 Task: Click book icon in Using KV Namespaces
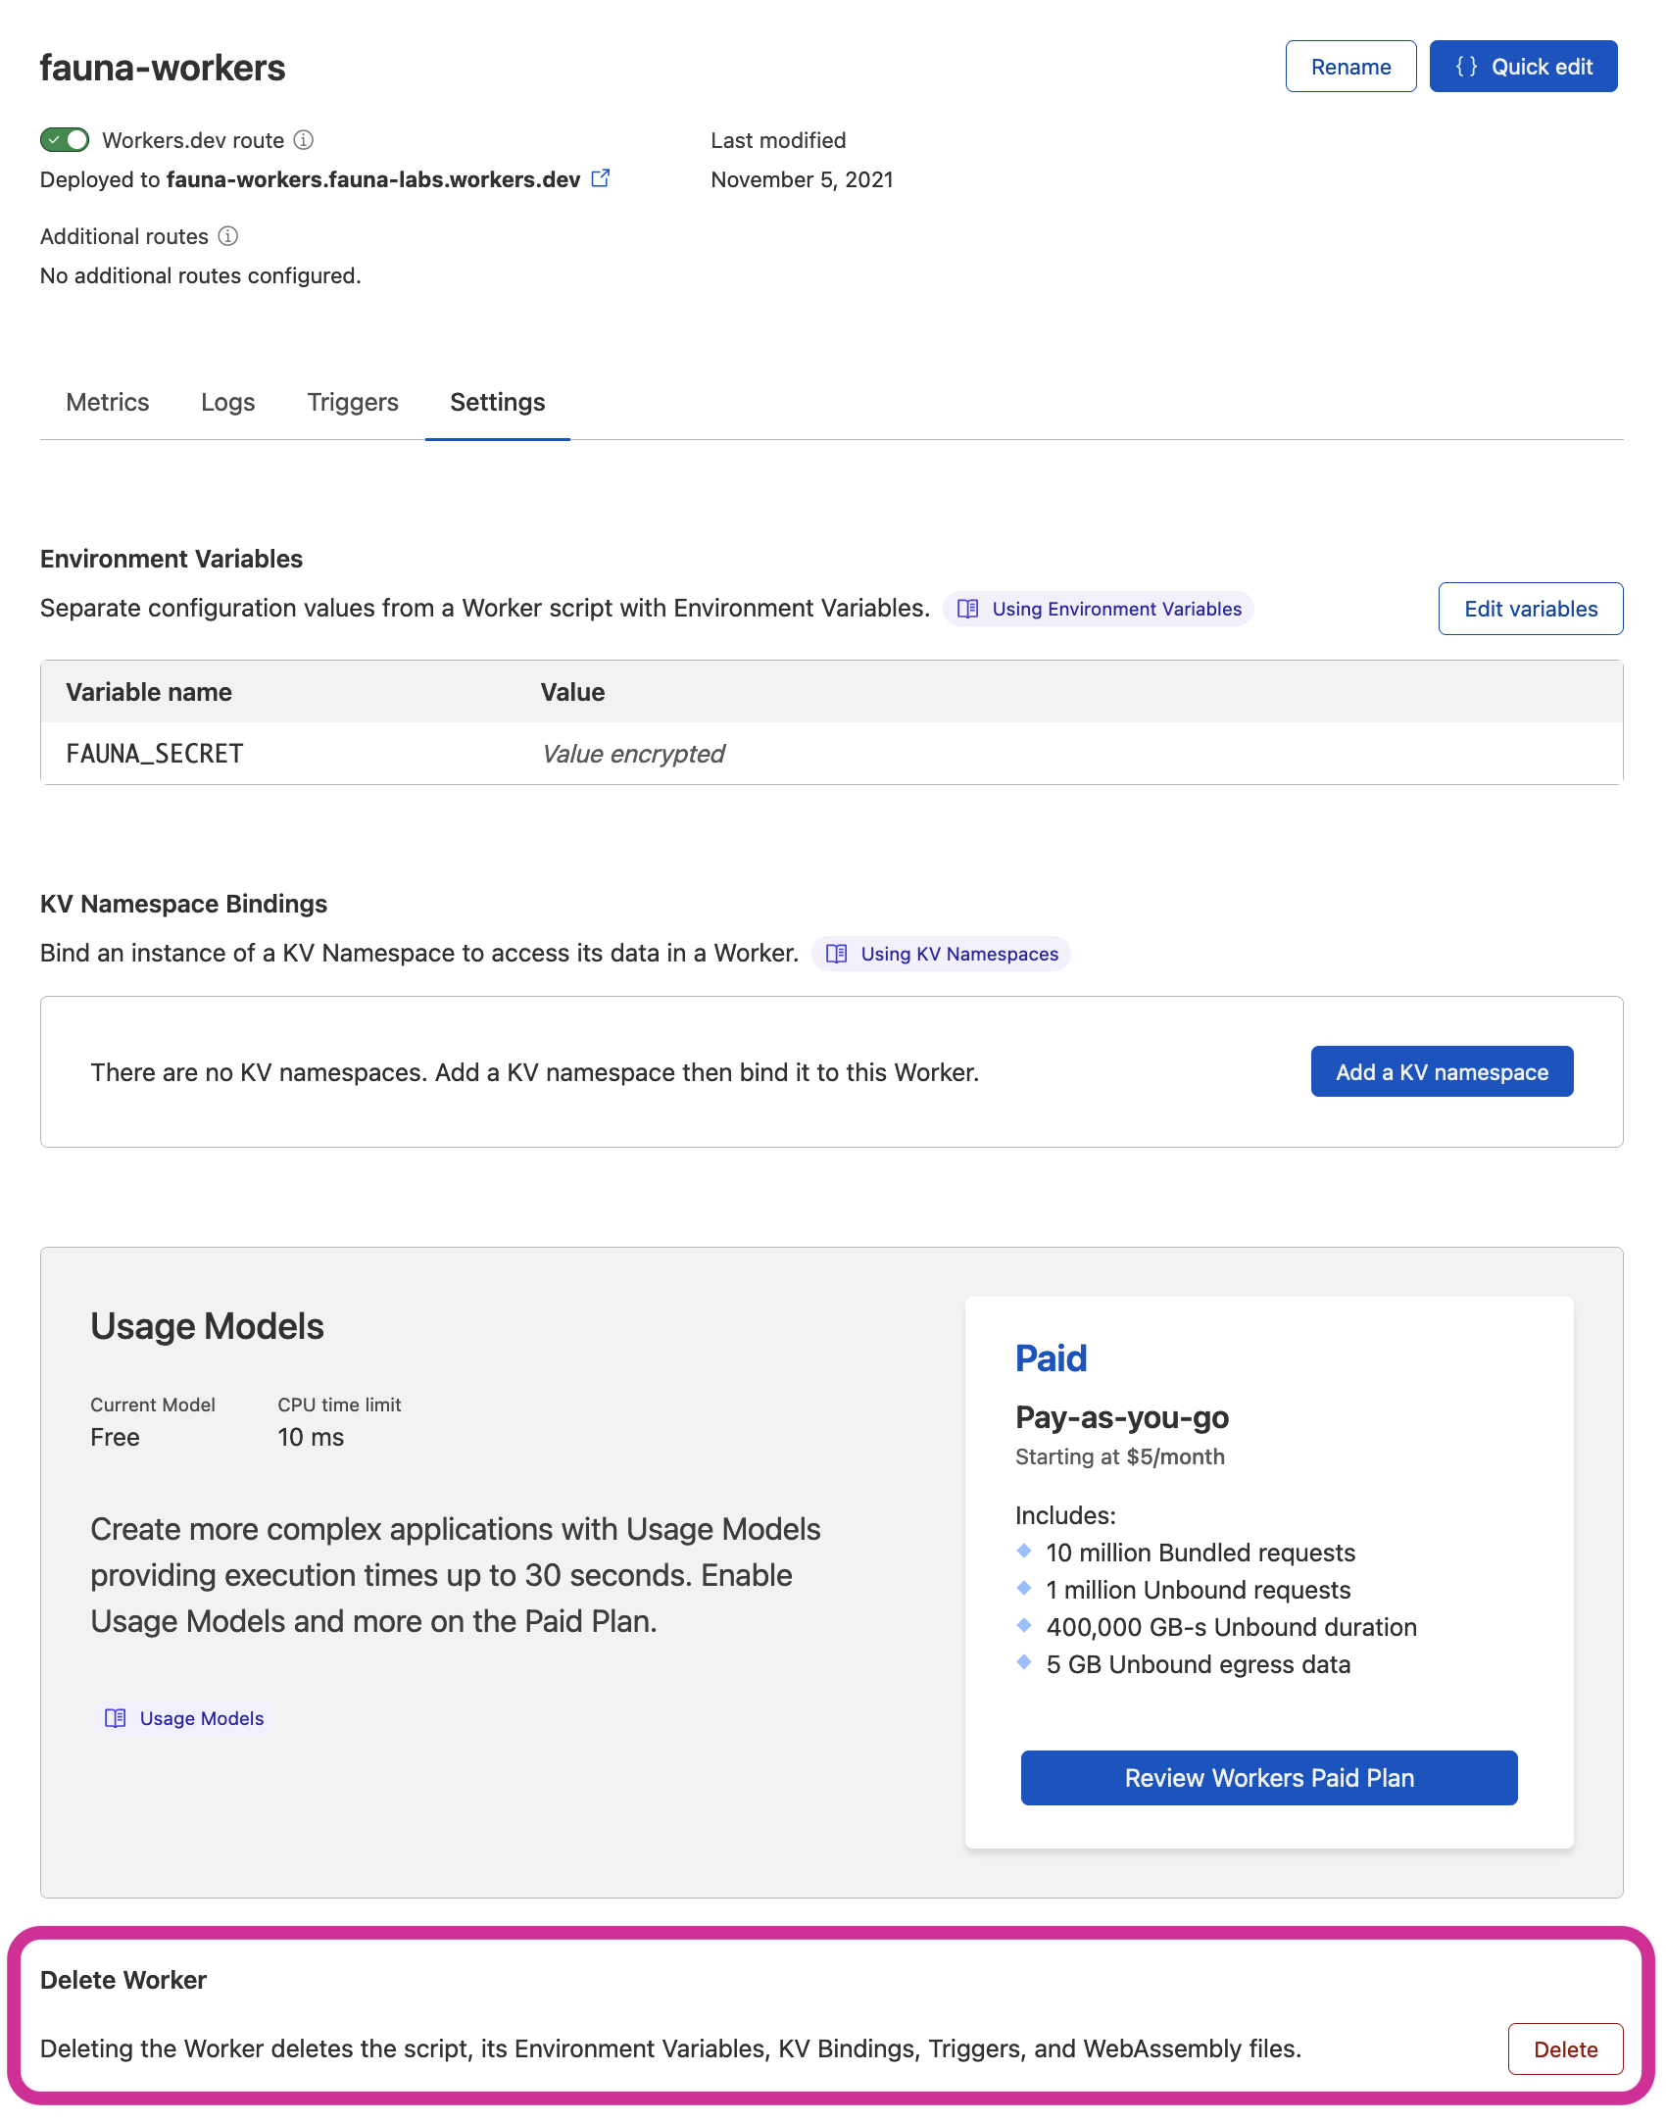coord(836,954)
